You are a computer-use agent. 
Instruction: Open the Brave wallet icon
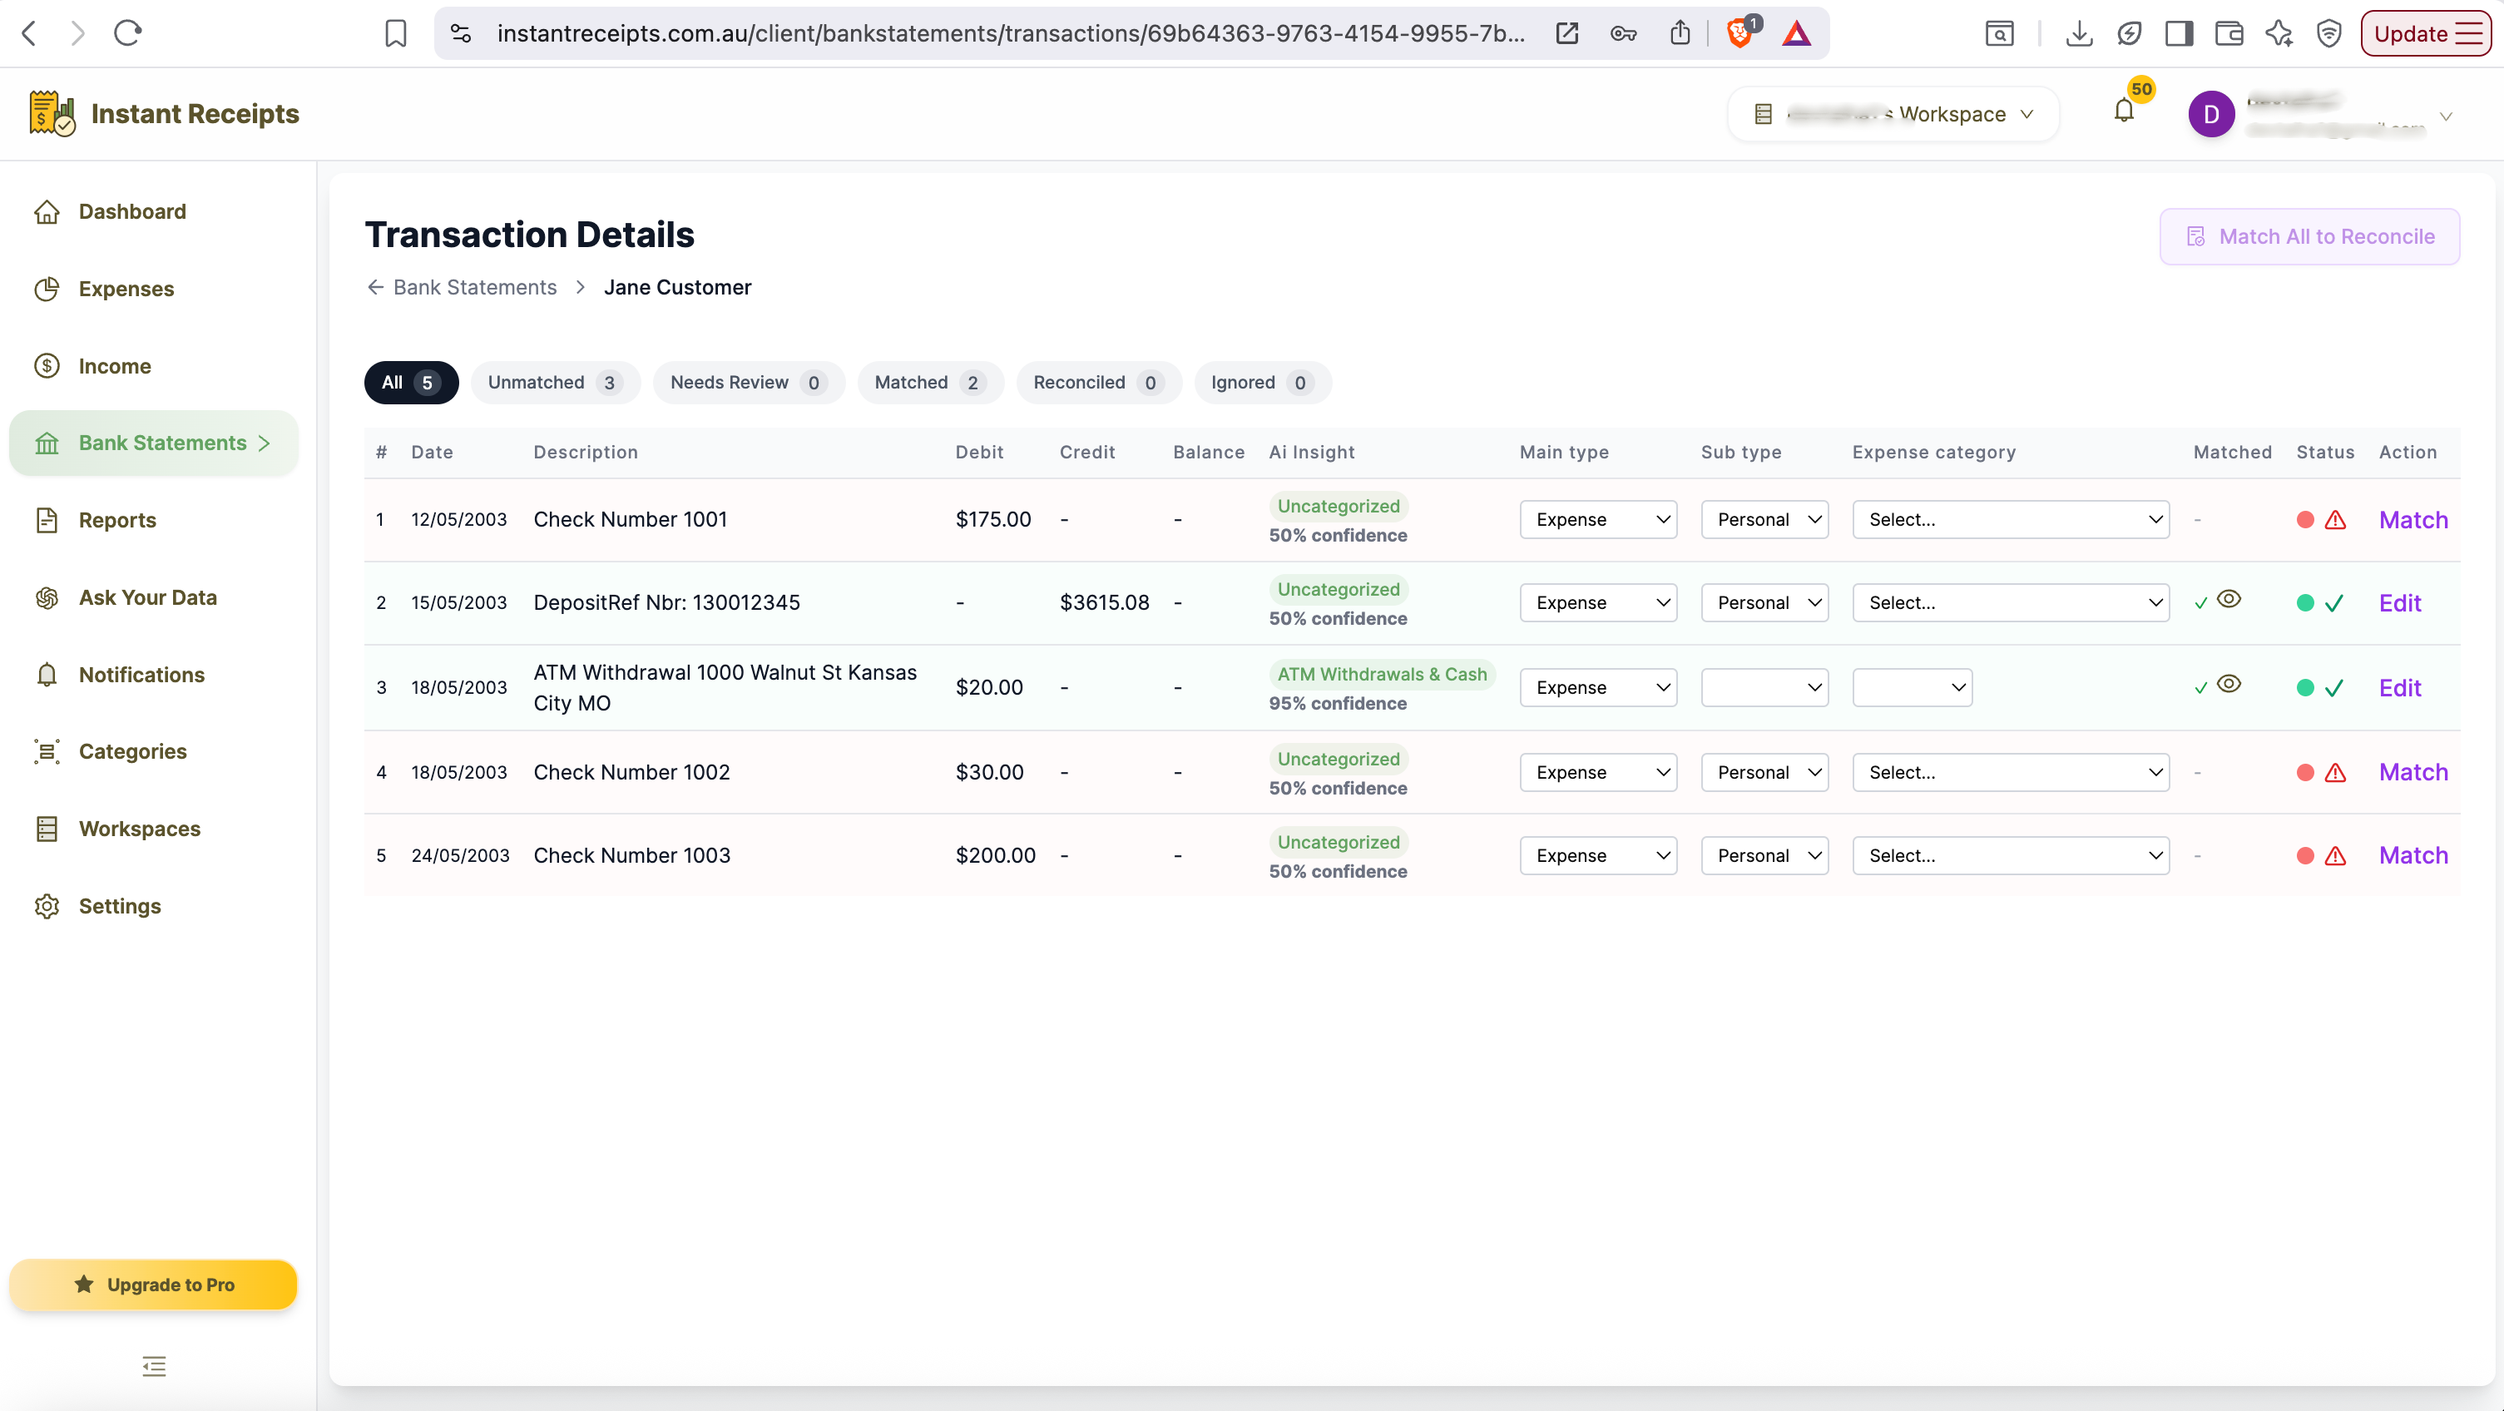(x=2229, y=34)
